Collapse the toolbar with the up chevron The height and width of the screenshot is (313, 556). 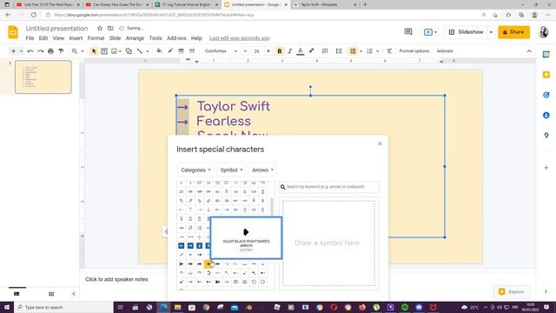[529, 51]
